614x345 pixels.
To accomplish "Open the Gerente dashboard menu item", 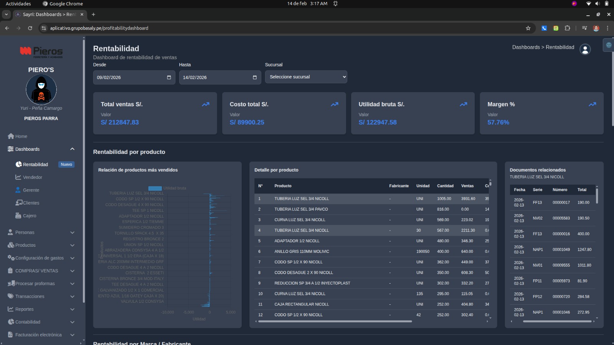I will tap(31, 190).
